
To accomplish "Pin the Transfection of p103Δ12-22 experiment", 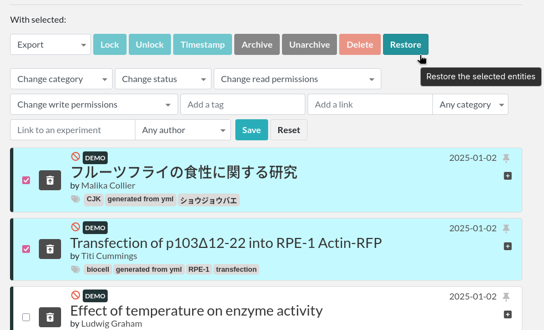I will pos(506,228).
